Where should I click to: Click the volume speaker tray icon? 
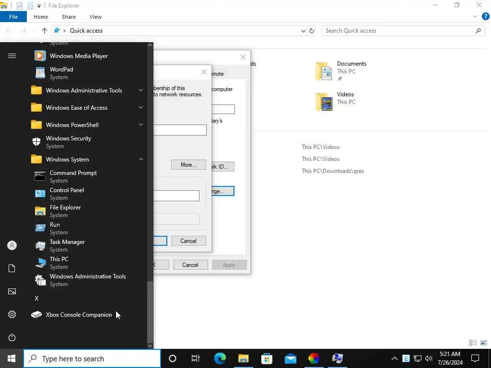click(x=428, y=358)
